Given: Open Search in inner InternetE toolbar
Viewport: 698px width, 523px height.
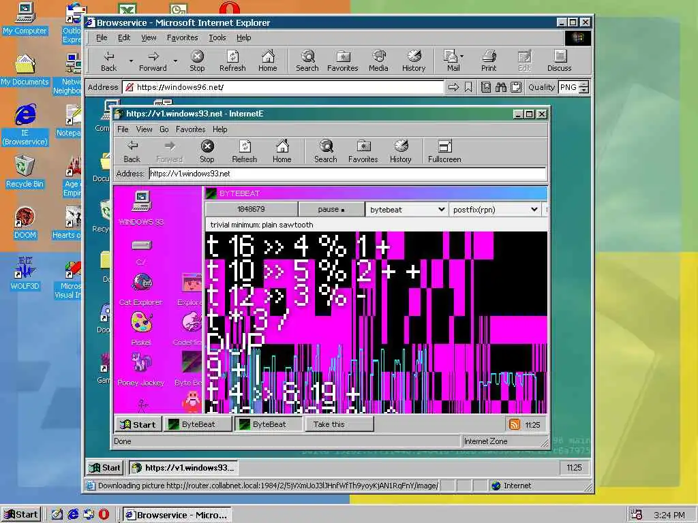Looking at the screenshot, I should pyautogui.click(x=325, y=152).
